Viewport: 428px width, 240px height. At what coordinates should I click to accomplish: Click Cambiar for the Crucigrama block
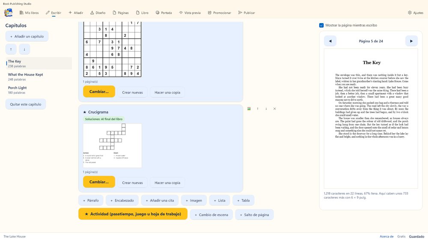tap(99, 181)
